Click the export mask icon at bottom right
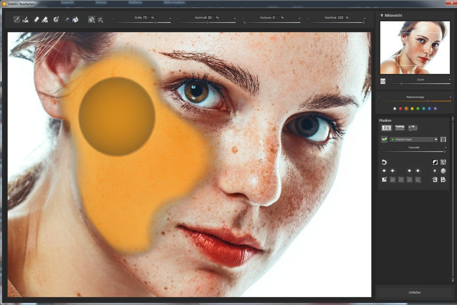Image resolution: width=457 pixels, height=305 pixels. click(443, 179)
